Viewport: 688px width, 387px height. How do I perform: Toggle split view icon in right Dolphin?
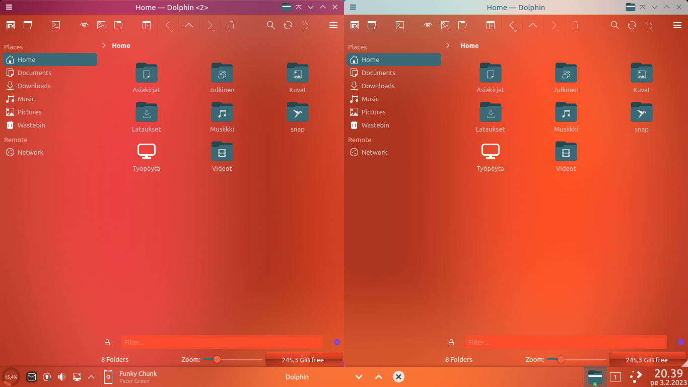[x=491, y=25]
